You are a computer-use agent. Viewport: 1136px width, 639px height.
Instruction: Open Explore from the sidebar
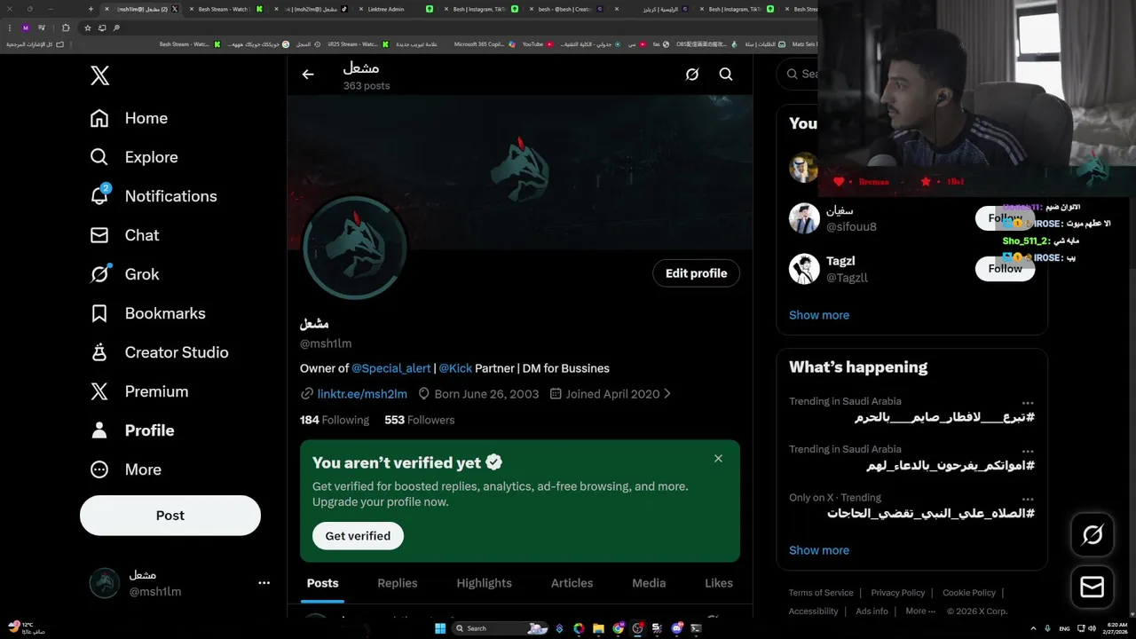[x=134, y=157]
